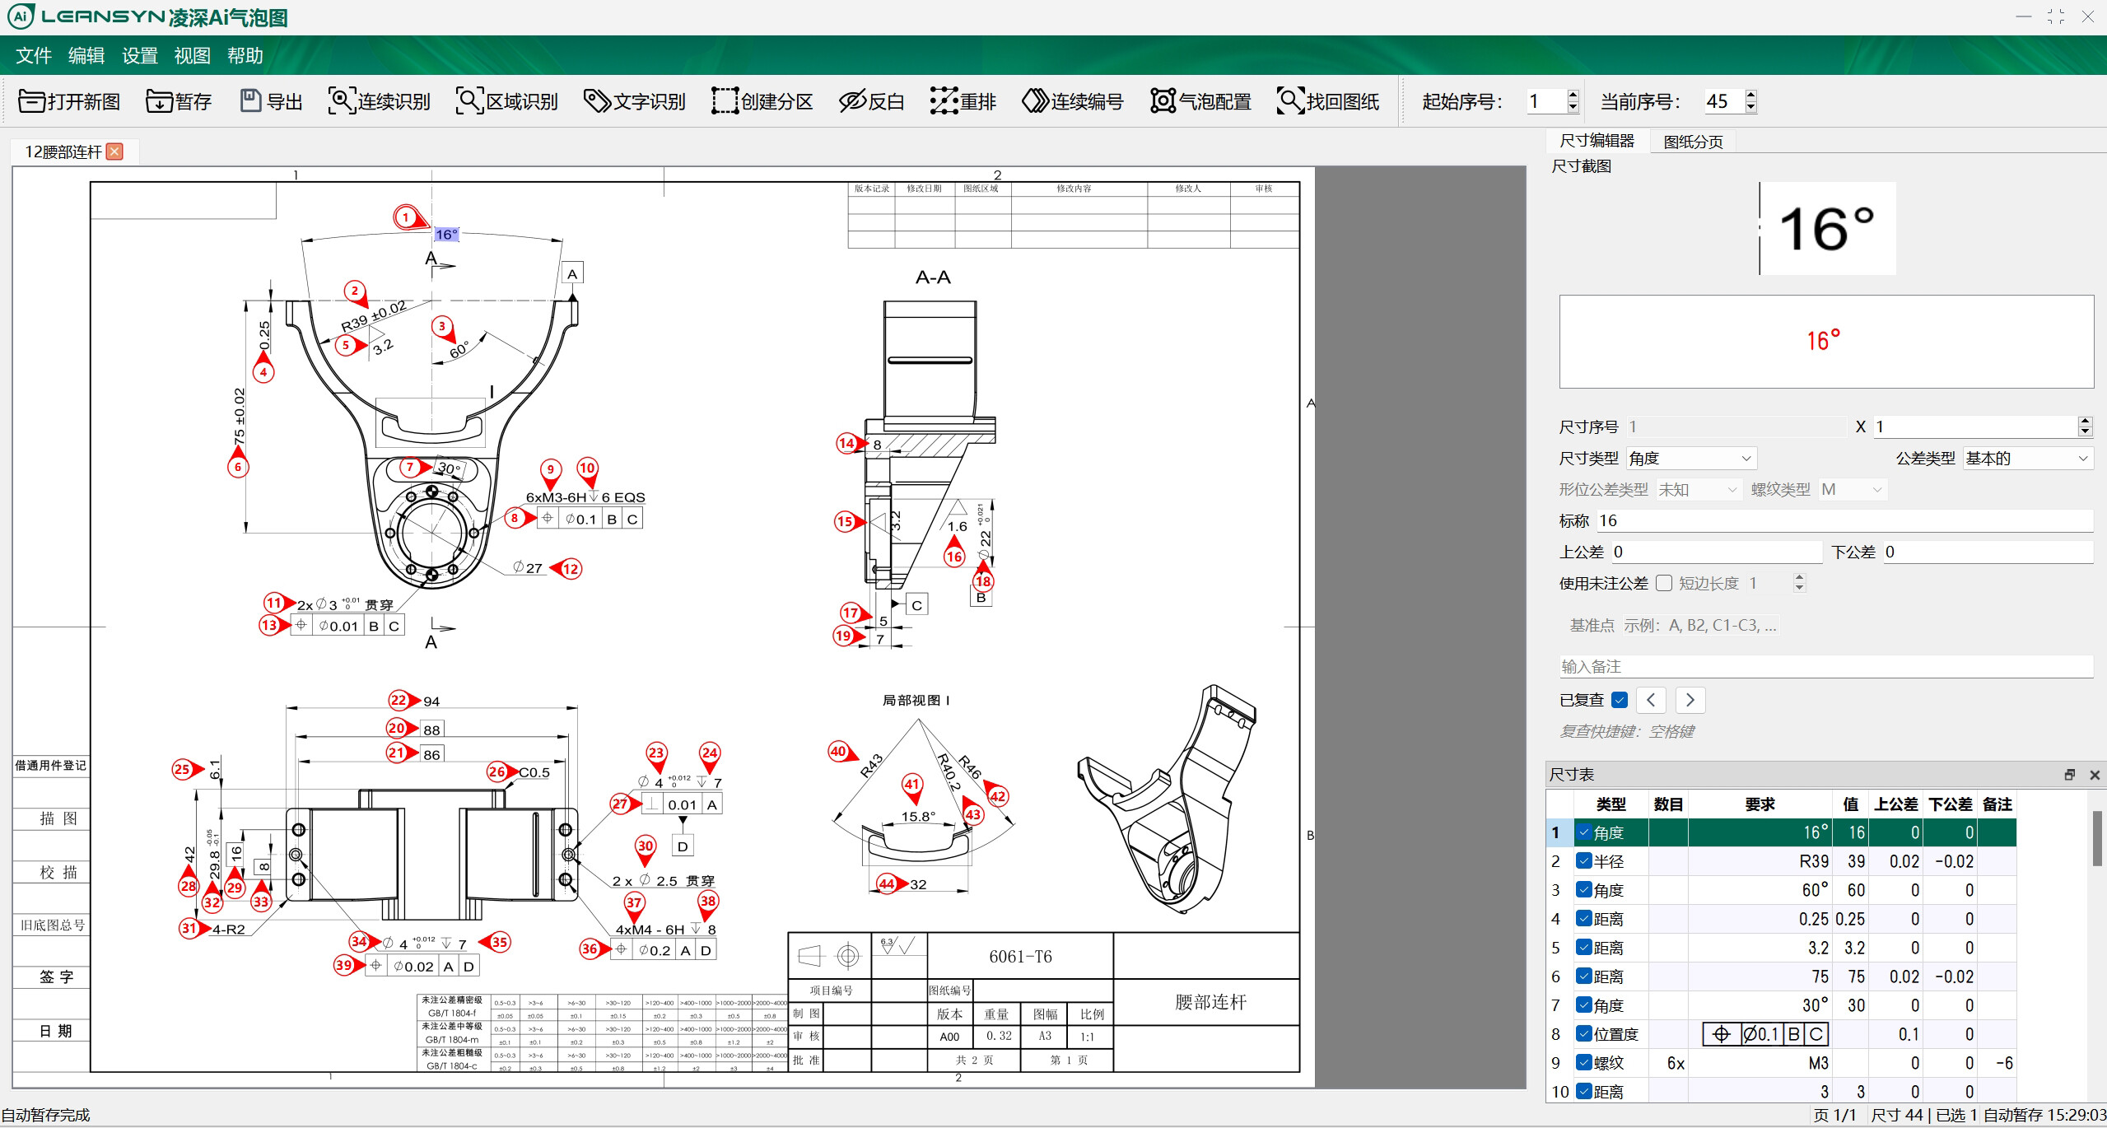Click the 下公差 lower tolerance field
The height and width of the screenshot is (1128, 2107).
click(1988, 552)
